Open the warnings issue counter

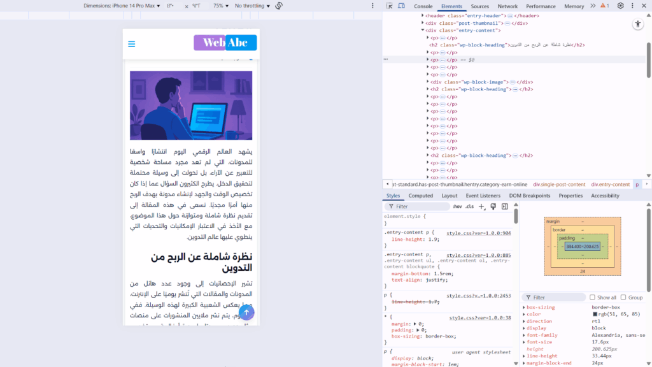[604, 6]
